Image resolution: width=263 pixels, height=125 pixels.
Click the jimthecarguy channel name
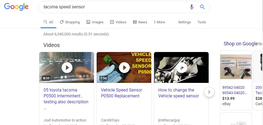tap(169, 120)
